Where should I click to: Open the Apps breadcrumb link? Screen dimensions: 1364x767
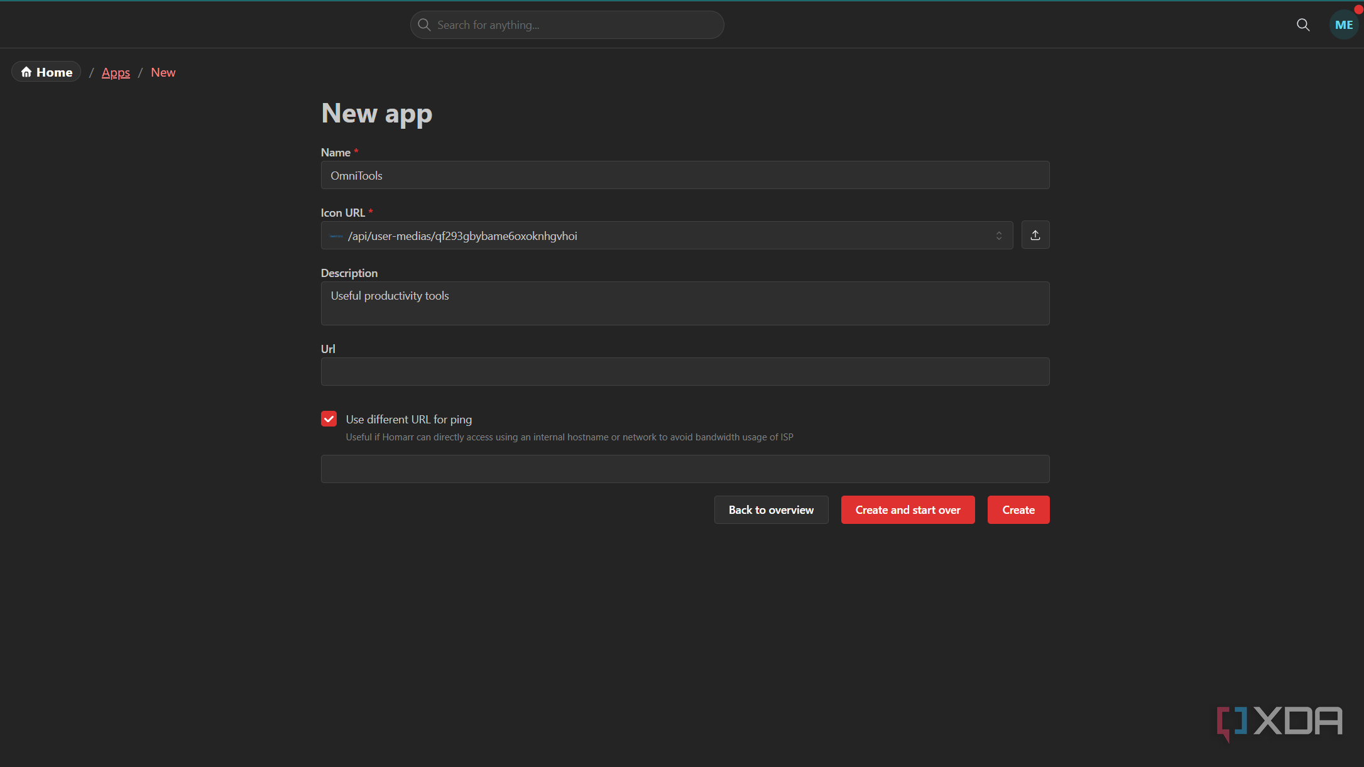(x=116, y=72)
